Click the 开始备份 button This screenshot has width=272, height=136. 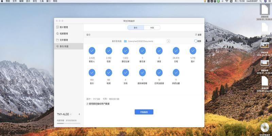tap(144, 112)
